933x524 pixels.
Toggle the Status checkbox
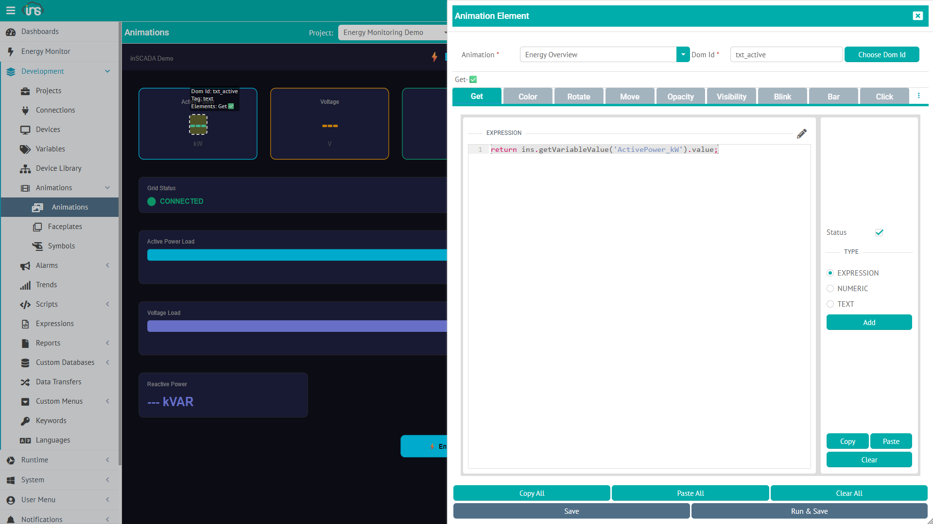point(879,232)
